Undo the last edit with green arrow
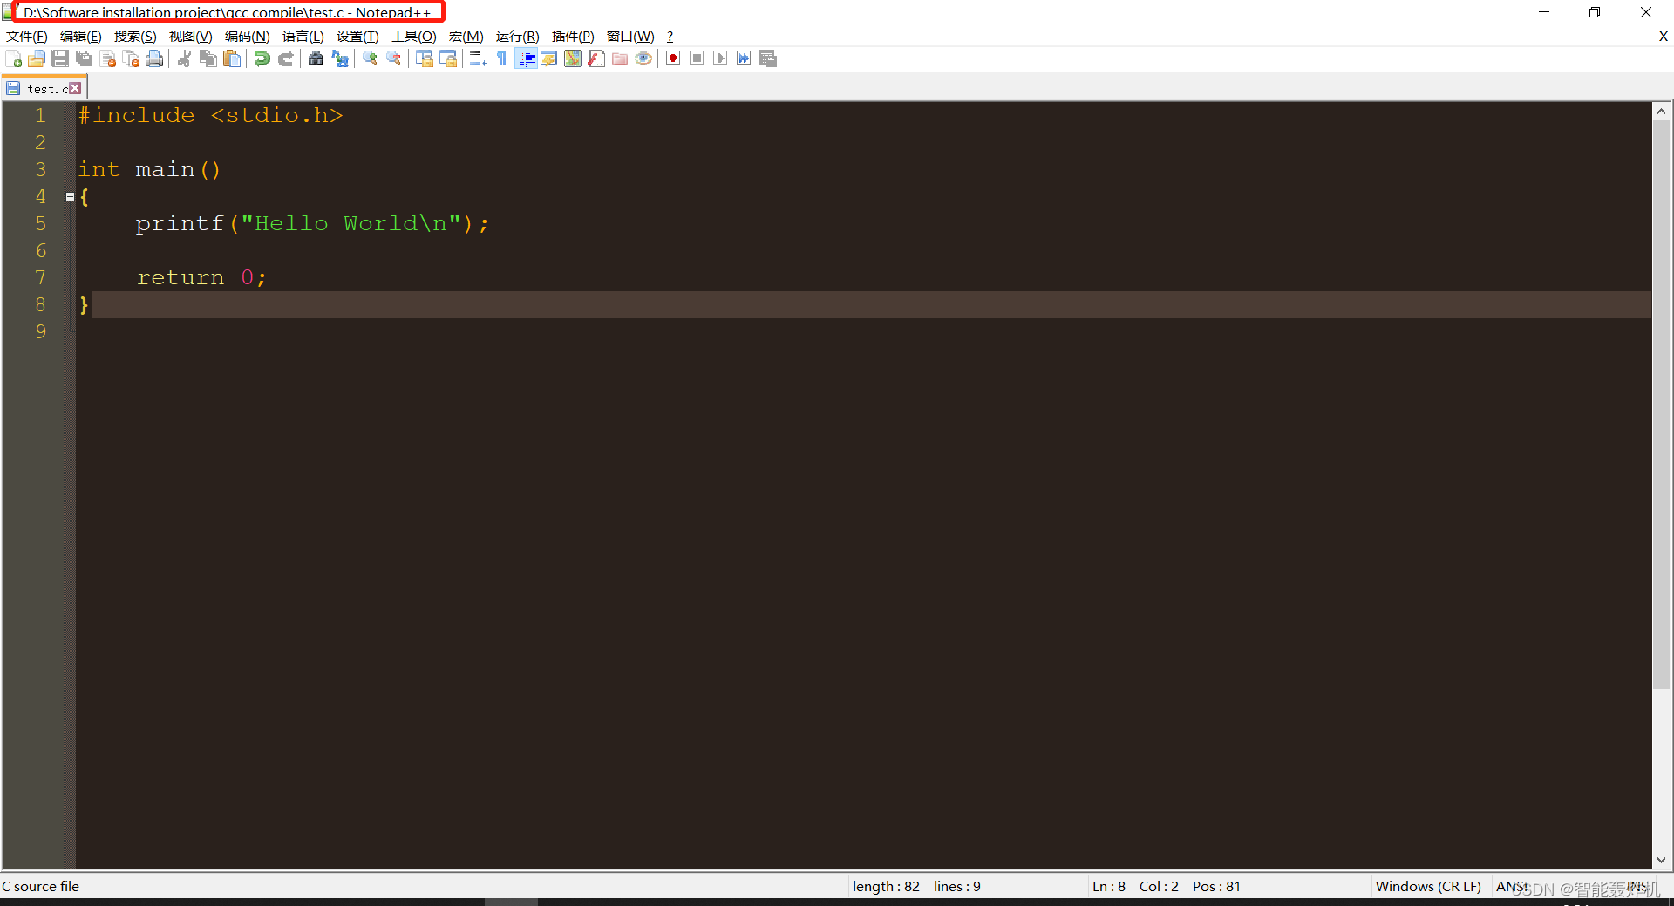 coord(262,58)
